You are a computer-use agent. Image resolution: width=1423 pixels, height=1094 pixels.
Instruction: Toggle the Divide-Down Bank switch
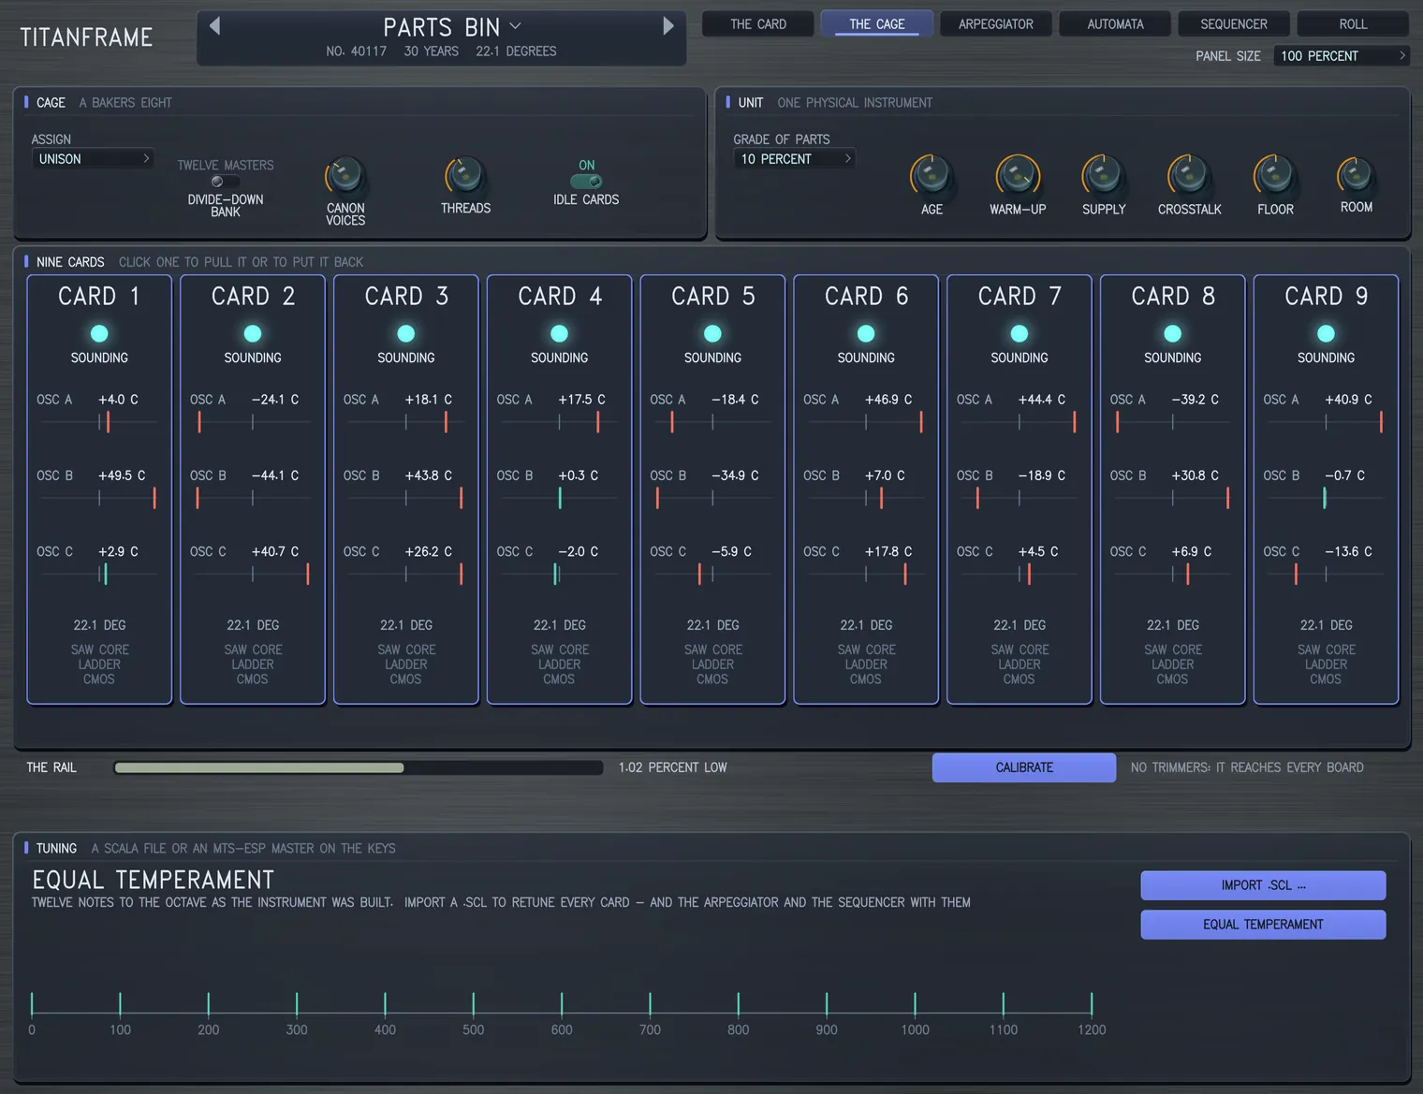(x=225, y=182)
